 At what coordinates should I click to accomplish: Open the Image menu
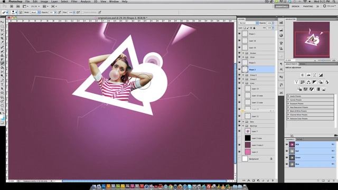44,2
